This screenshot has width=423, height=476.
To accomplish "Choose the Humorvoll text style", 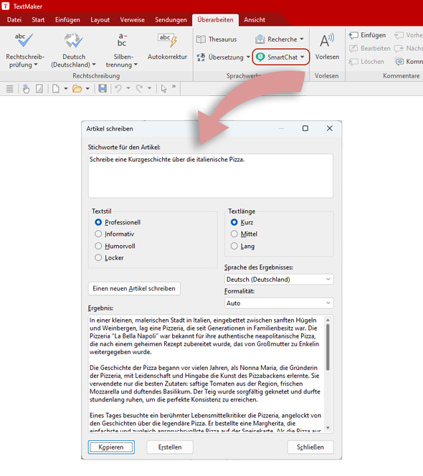I will pos(115,246).
